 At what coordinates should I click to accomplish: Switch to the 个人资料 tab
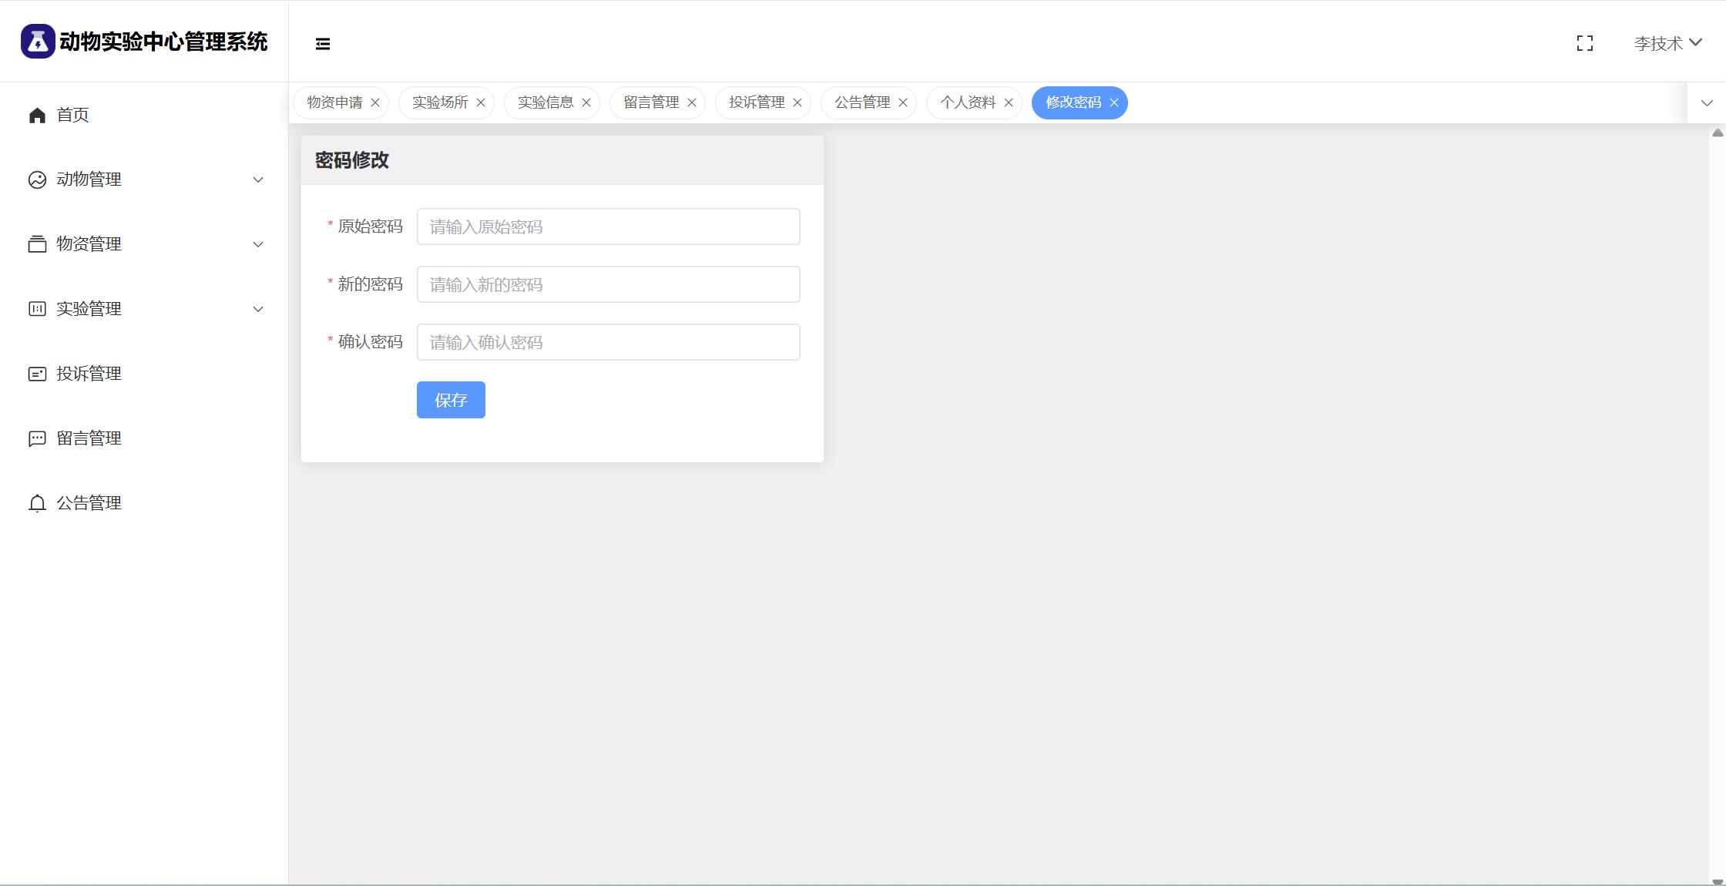pyautogui.click(x=967, y=102)
